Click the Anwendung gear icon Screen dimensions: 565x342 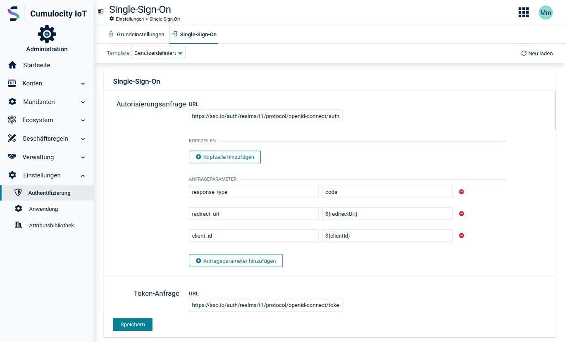[x=18, y=209]
